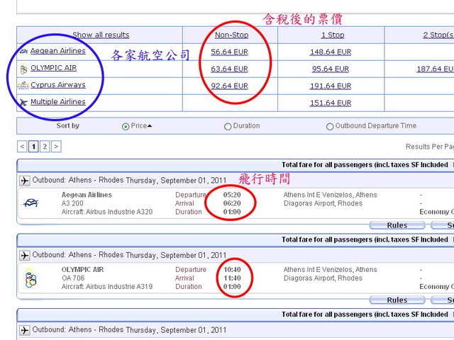Click the Show all results link
Screen dimensions: 454x340
pyautogui.click(x=101, y=35)
